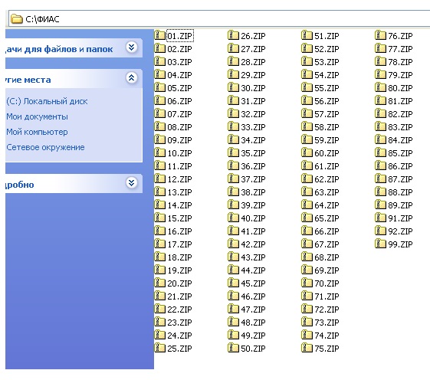Screen dimensions: 430x380
Task: Select the file name 19.ZIP
Action: 179,270
